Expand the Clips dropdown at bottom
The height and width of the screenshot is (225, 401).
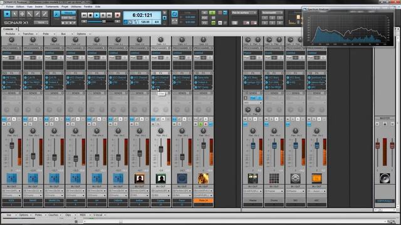tap(71, 215)
